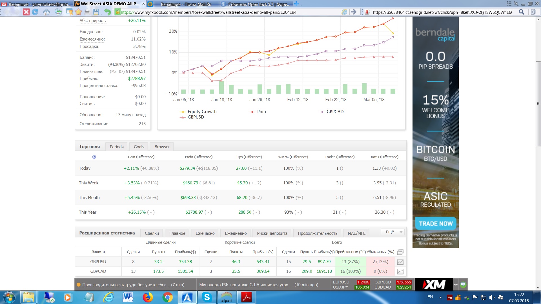Select the Ежечасно statistics tab
This screenshot has width=541, height=304.
[205, 233]
